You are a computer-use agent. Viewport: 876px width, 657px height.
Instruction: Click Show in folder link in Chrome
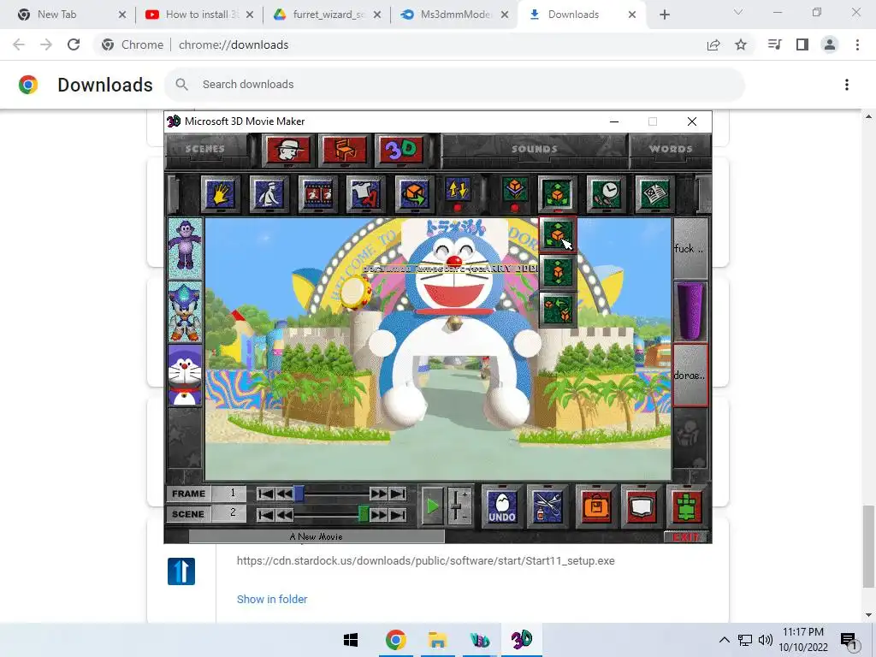pos(272,599)
